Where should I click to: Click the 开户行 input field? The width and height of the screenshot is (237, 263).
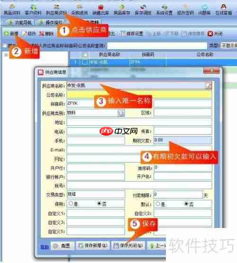click(x=96, y=168)
